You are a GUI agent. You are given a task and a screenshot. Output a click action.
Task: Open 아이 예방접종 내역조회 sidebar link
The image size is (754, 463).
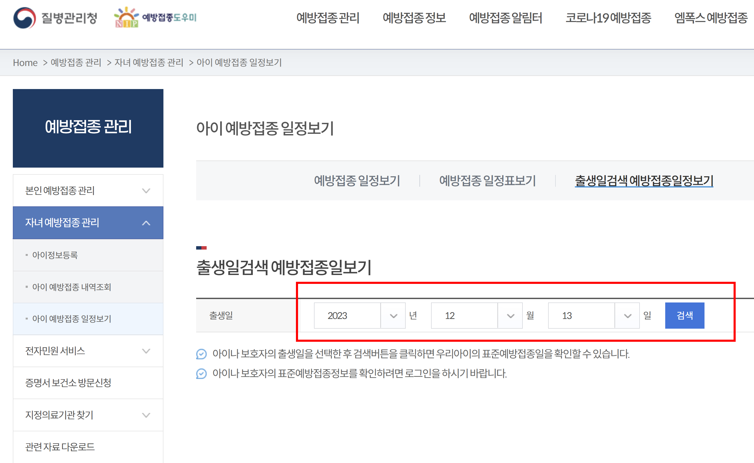tap(72, 287)
